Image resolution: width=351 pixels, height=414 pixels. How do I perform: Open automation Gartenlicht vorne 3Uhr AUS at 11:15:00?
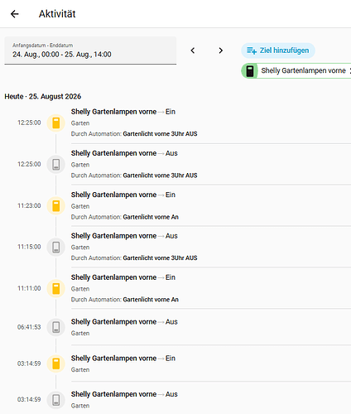click(160, 258)
